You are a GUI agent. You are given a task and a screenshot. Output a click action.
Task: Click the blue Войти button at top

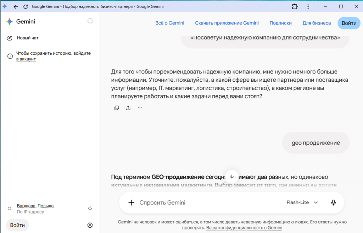pos(349,23)
